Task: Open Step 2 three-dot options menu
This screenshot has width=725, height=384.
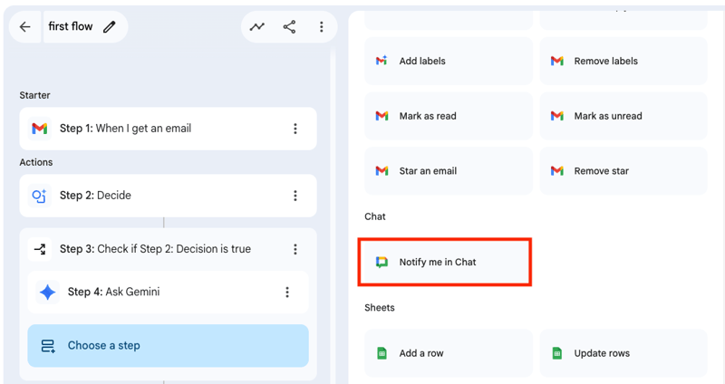Action: coord(295,196)
